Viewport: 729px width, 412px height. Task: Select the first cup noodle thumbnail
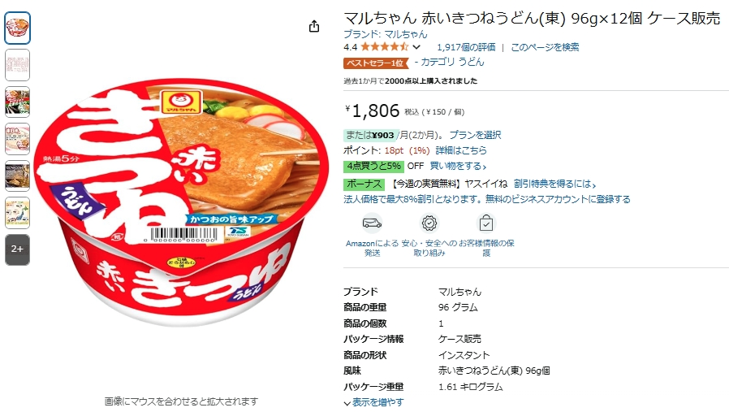(18, 28)
